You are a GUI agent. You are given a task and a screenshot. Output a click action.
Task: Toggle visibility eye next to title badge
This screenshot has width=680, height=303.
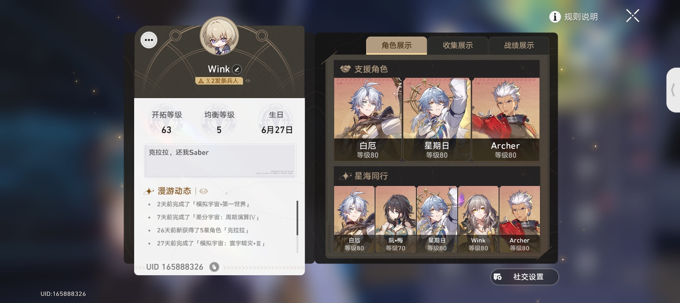(x=248, y=81)
